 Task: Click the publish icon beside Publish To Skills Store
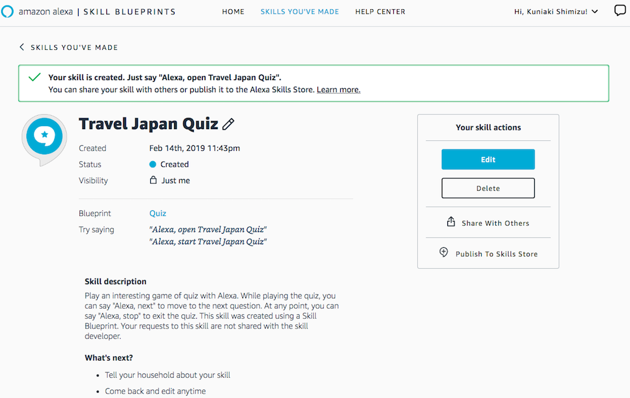tap(444, 252)
